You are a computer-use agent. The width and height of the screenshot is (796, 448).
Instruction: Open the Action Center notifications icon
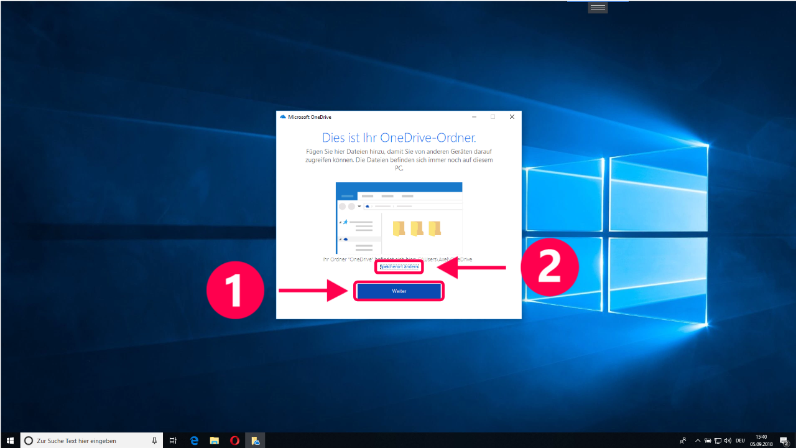click(x=785, y=441)
